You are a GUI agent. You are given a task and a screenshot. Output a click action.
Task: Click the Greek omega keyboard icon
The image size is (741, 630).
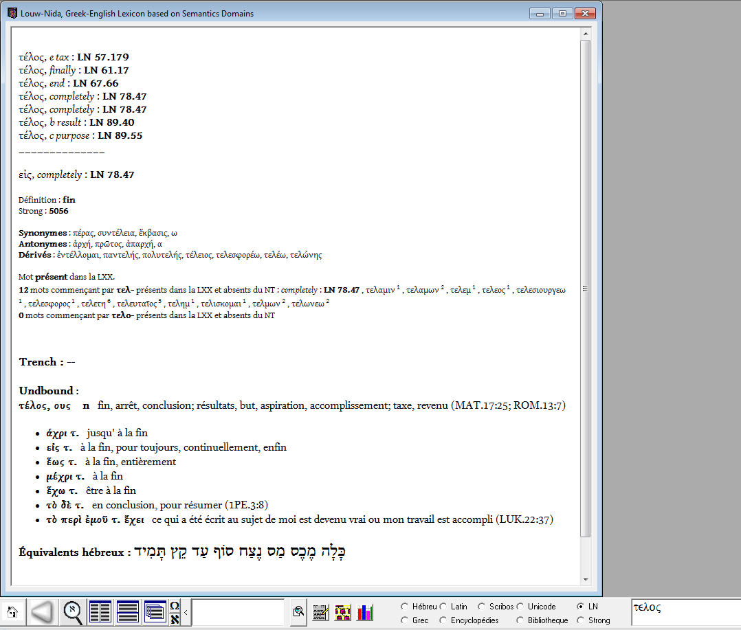(x=175, y=606)
